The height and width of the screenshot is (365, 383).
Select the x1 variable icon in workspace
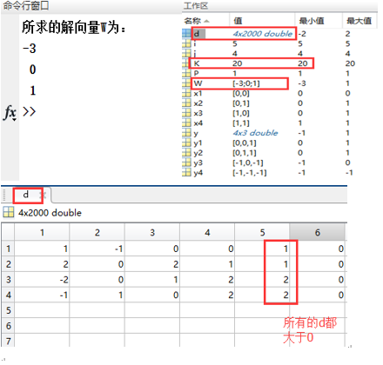click(186, 93)
